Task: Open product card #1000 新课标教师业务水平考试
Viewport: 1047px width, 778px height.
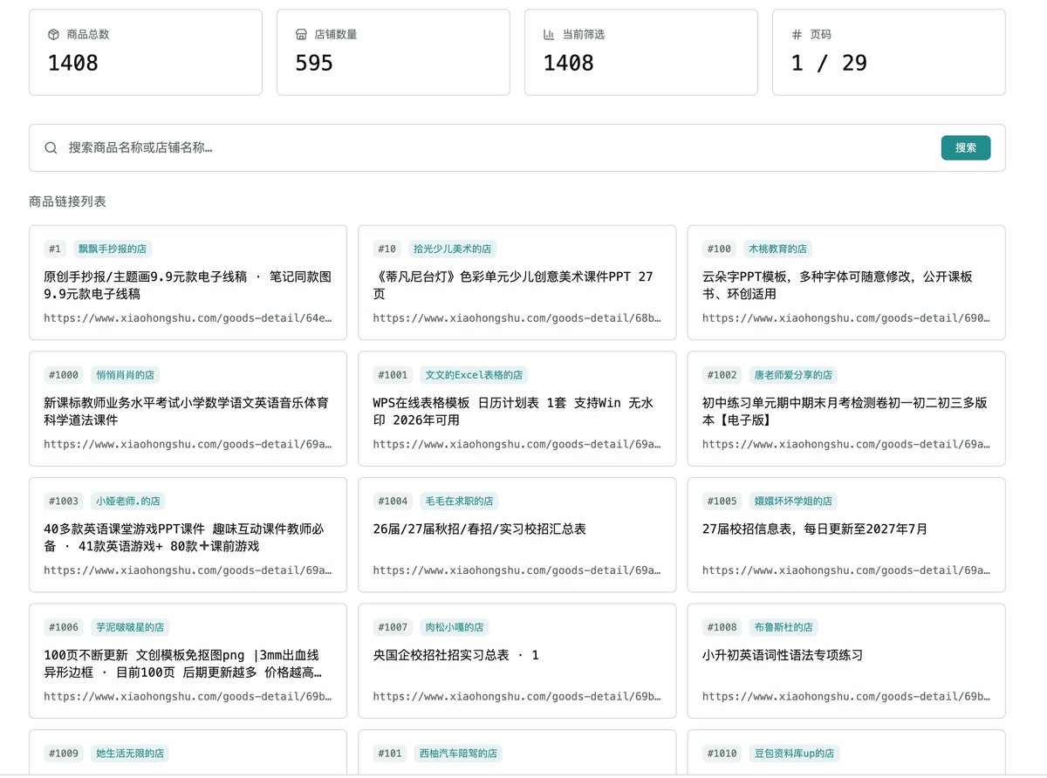Action: 188,409
